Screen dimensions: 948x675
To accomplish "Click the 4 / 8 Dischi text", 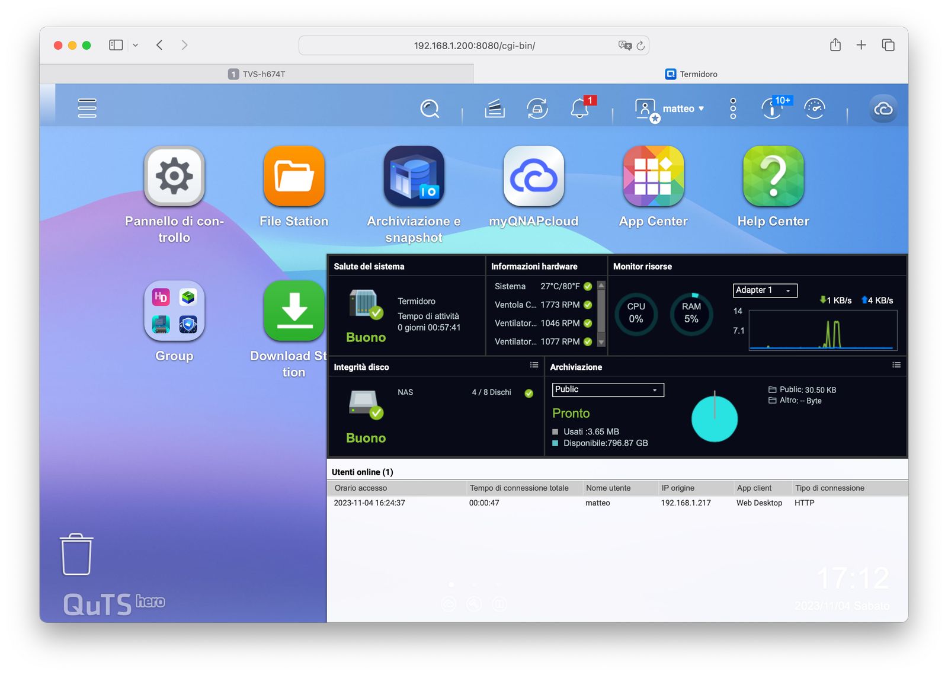I will (491, 392).
